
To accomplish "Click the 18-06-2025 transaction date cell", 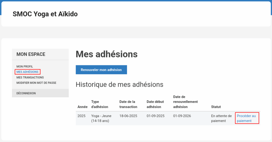I will (128, 116).
